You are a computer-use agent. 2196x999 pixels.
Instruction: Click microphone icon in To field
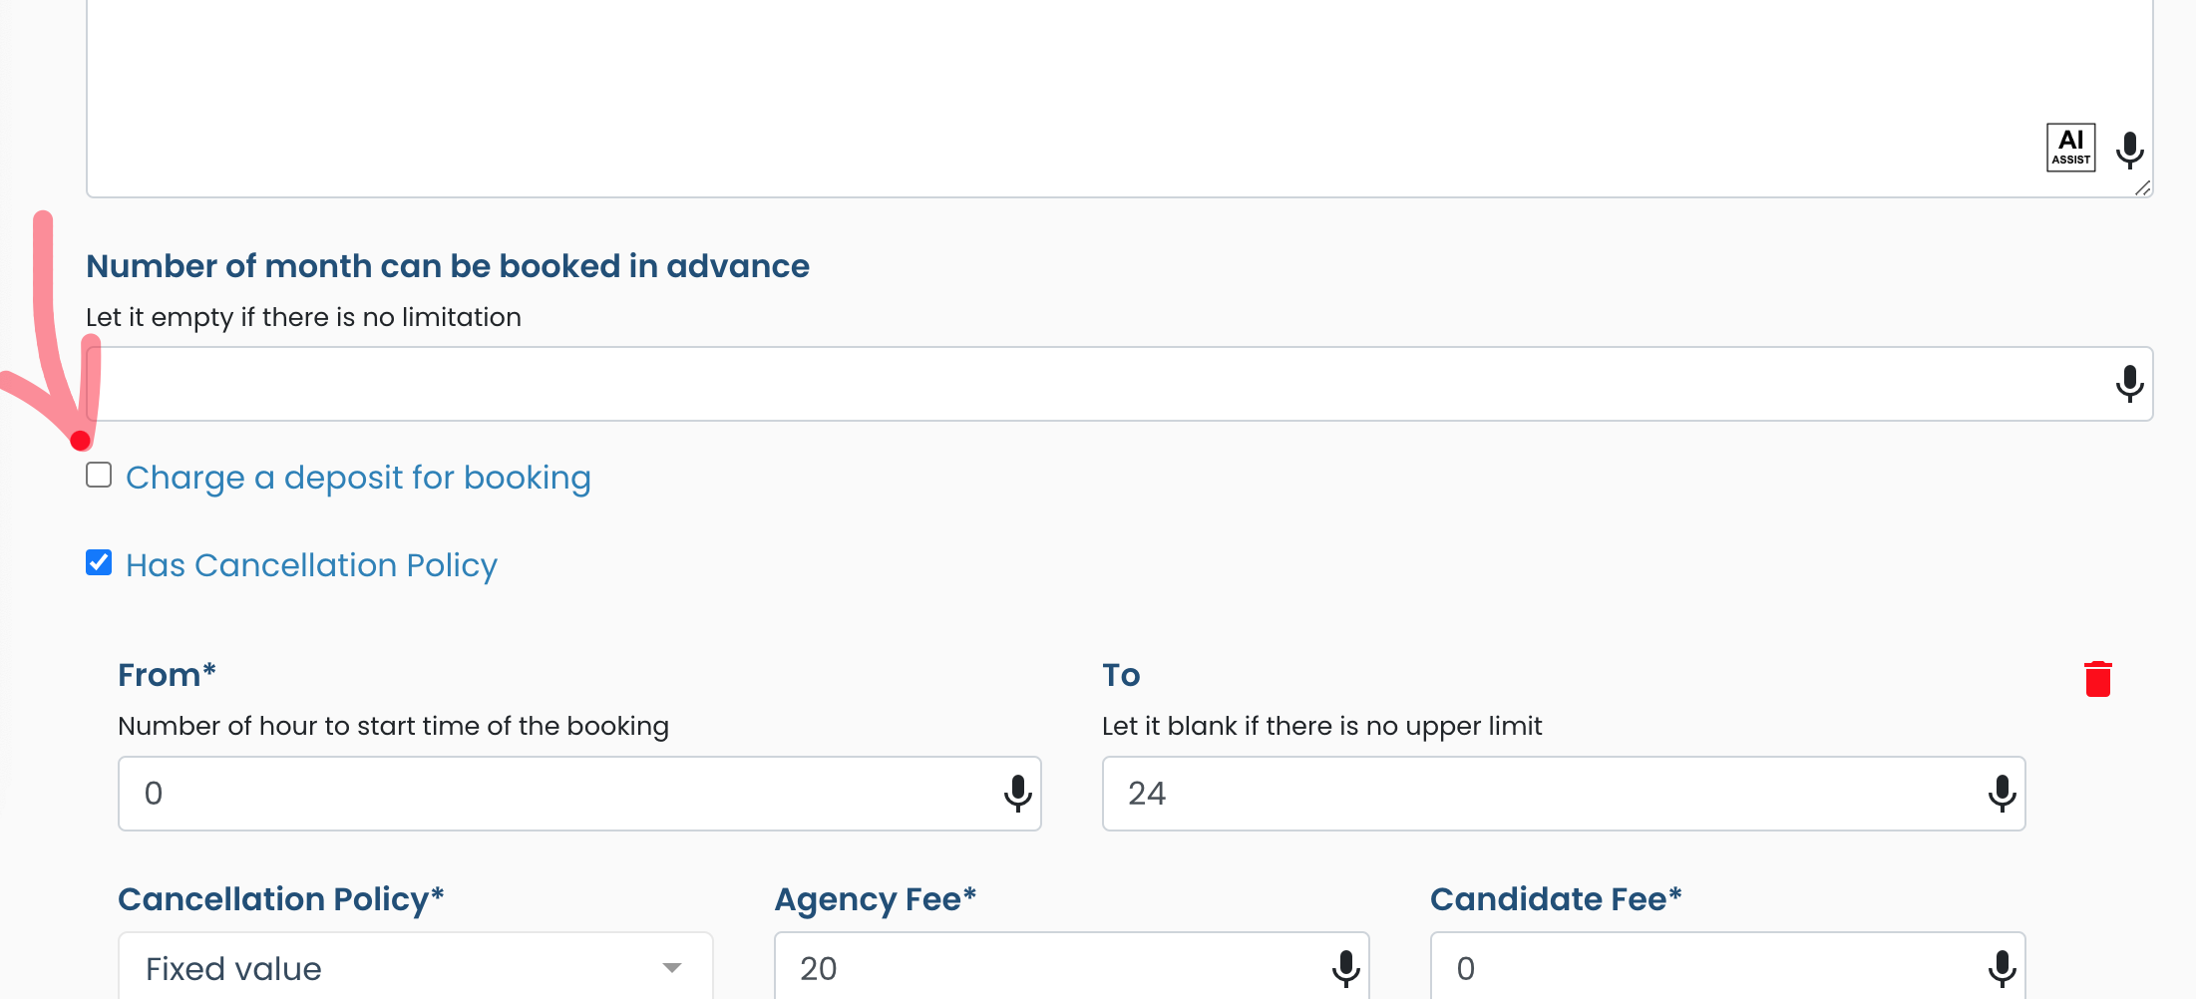pos(2002,794)
